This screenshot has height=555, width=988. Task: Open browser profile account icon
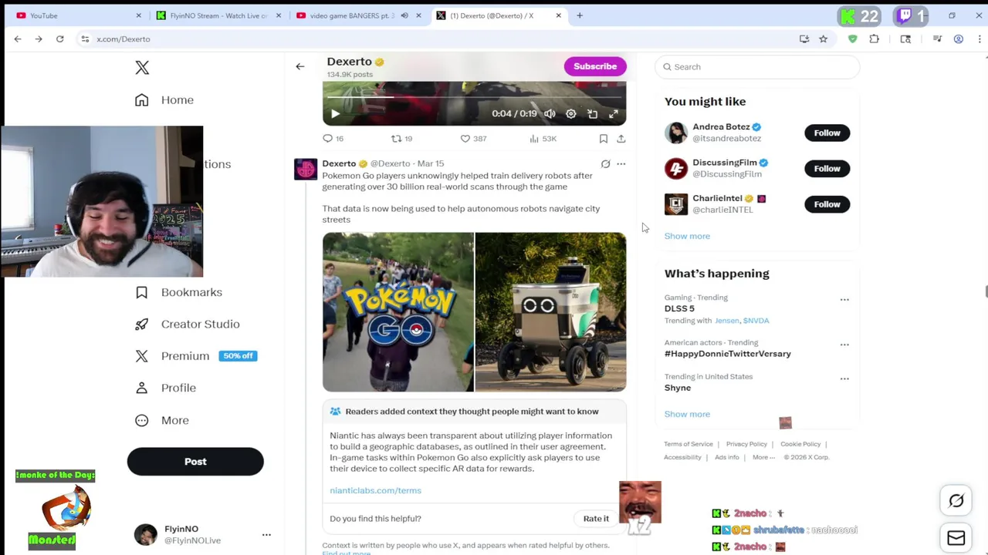pyautogui.click(x=959, y=39)
